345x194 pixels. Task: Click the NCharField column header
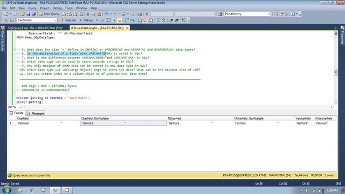[x=200, y=119]
